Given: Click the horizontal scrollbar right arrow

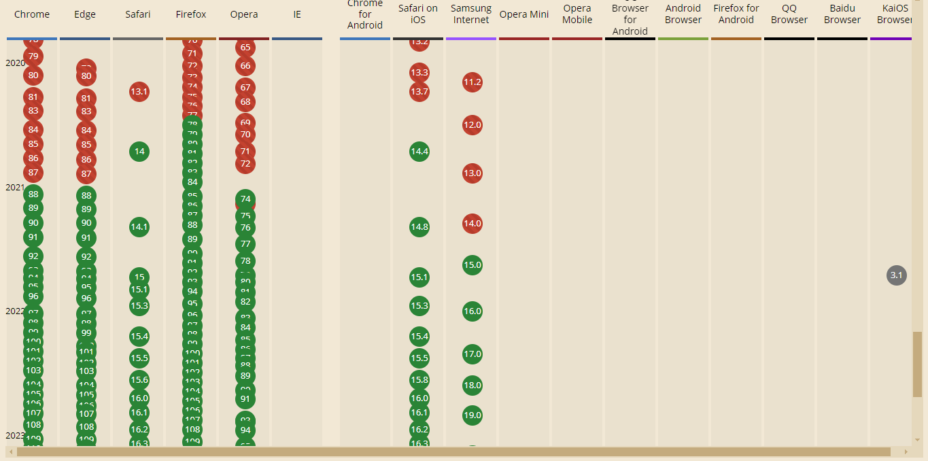Looking at the screenshot, I should point(906,451).
